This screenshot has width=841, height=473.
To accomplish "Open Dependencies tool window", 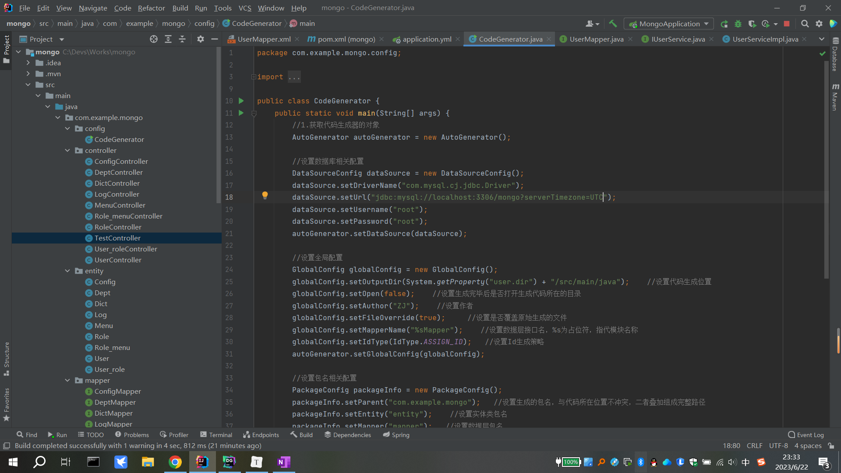I will (x=348, y=434).
